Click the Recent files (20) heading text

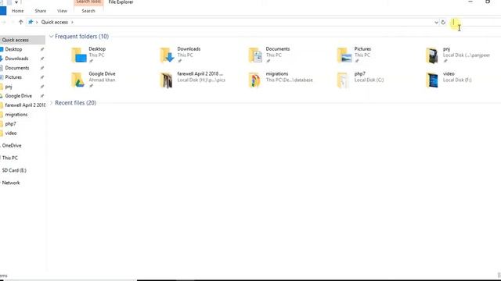click(76, 103)
